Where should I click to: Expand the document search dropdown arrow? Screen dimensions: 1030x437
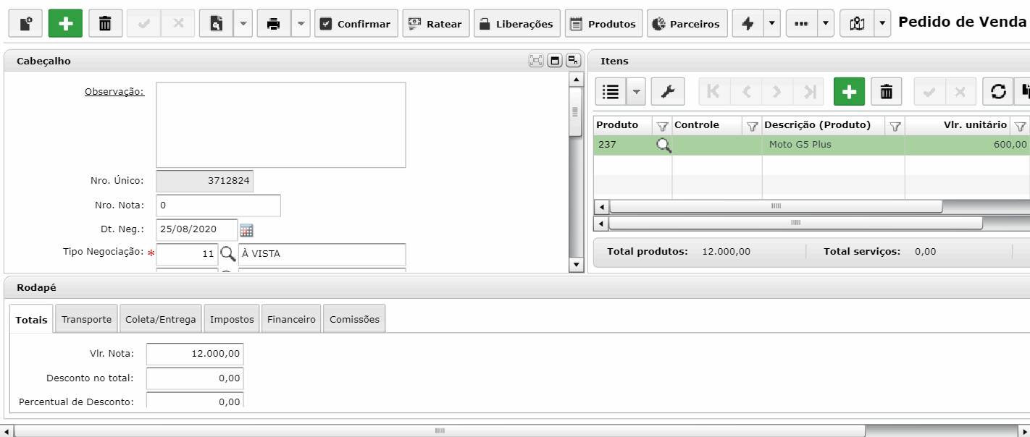[243, 24]
